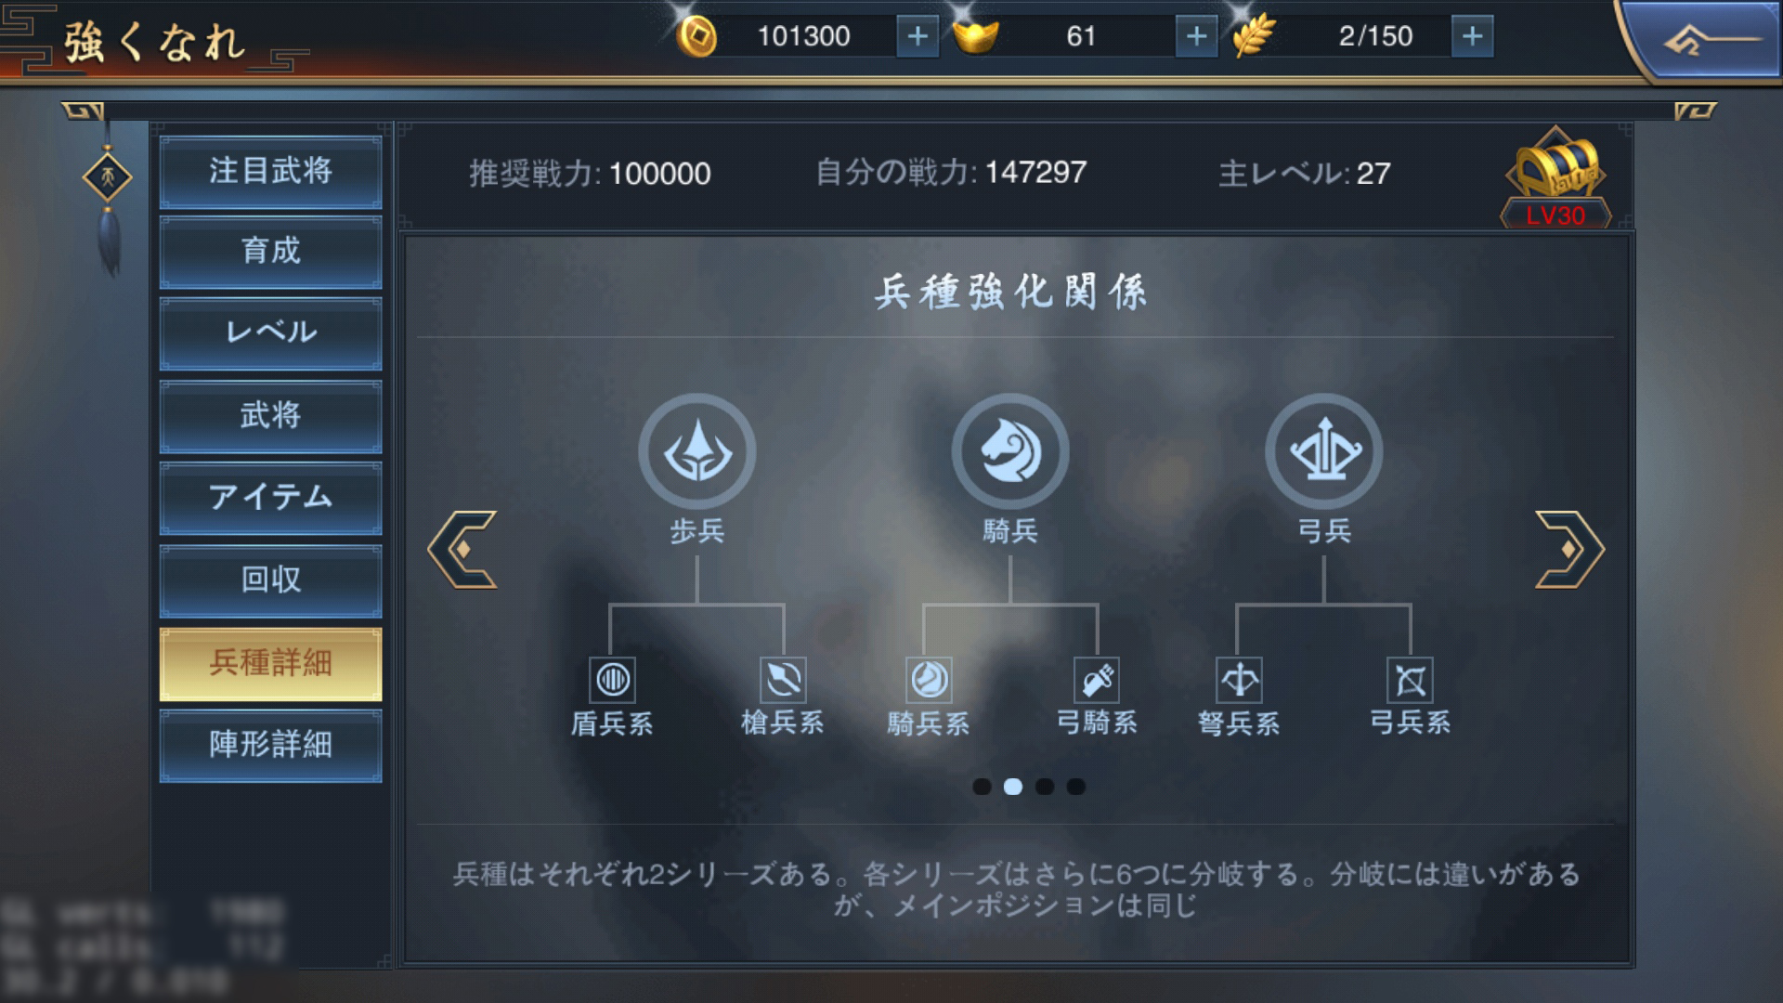This screenshot has height=1003, width=1783.
Task: Select the 歩兵 infantry circle icon
Action: point(697,451)
